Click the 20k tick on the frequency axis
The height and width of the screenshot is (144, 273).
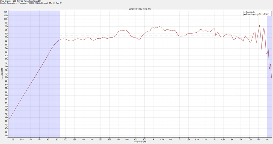click(x=267, y=139)
